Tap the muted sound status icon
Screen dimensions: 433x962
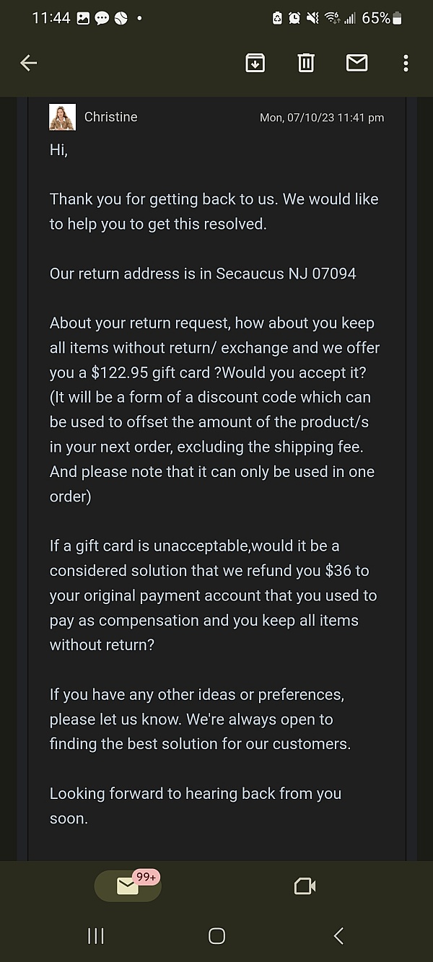pos(313,18)
